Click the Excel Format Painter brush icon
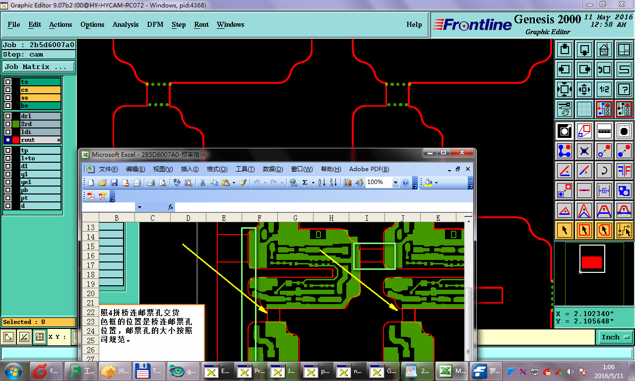Viewport: 635px width, 381px height. (x=243, y=183)
